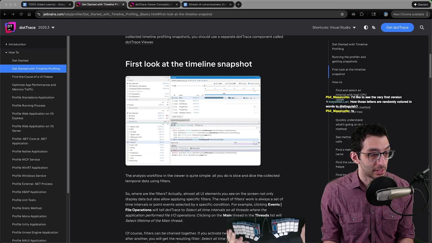The height and width of the screenshot is (243, 432).
Task: Follow the dotTrace Viewer link
Action: (139, 42)
